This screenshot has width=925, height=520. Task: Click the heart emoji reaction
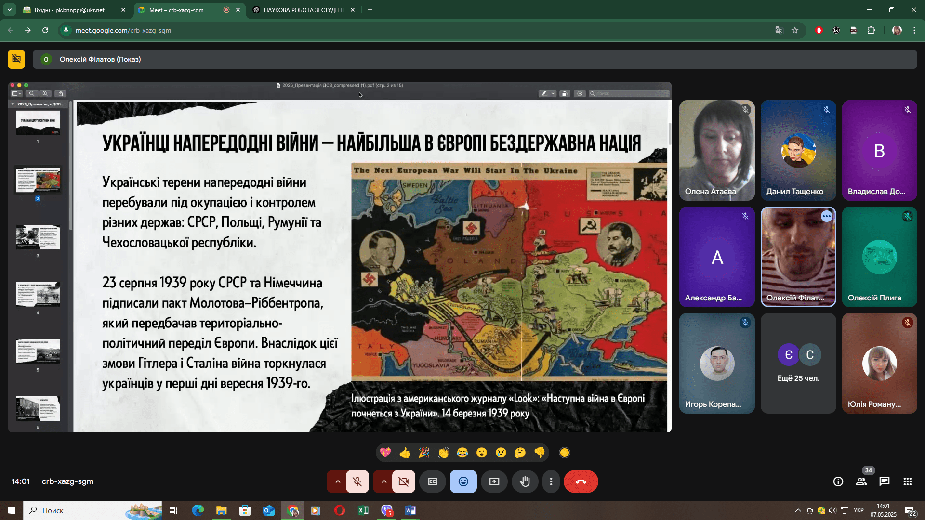coord(385,453)
